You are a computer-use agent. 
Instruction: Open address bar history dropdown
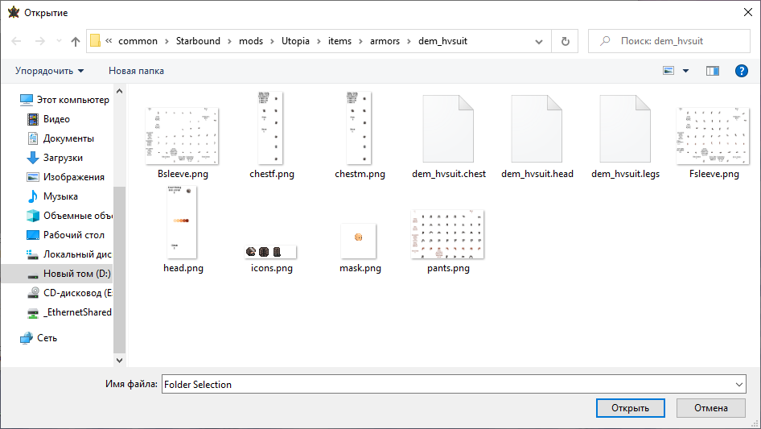(539, 41)
